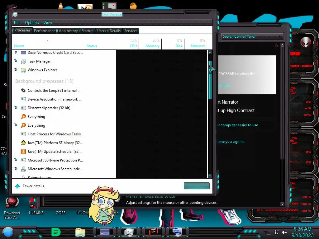
Task: Click scroll up arrow in Control Panel window
Action: [282, 45]
